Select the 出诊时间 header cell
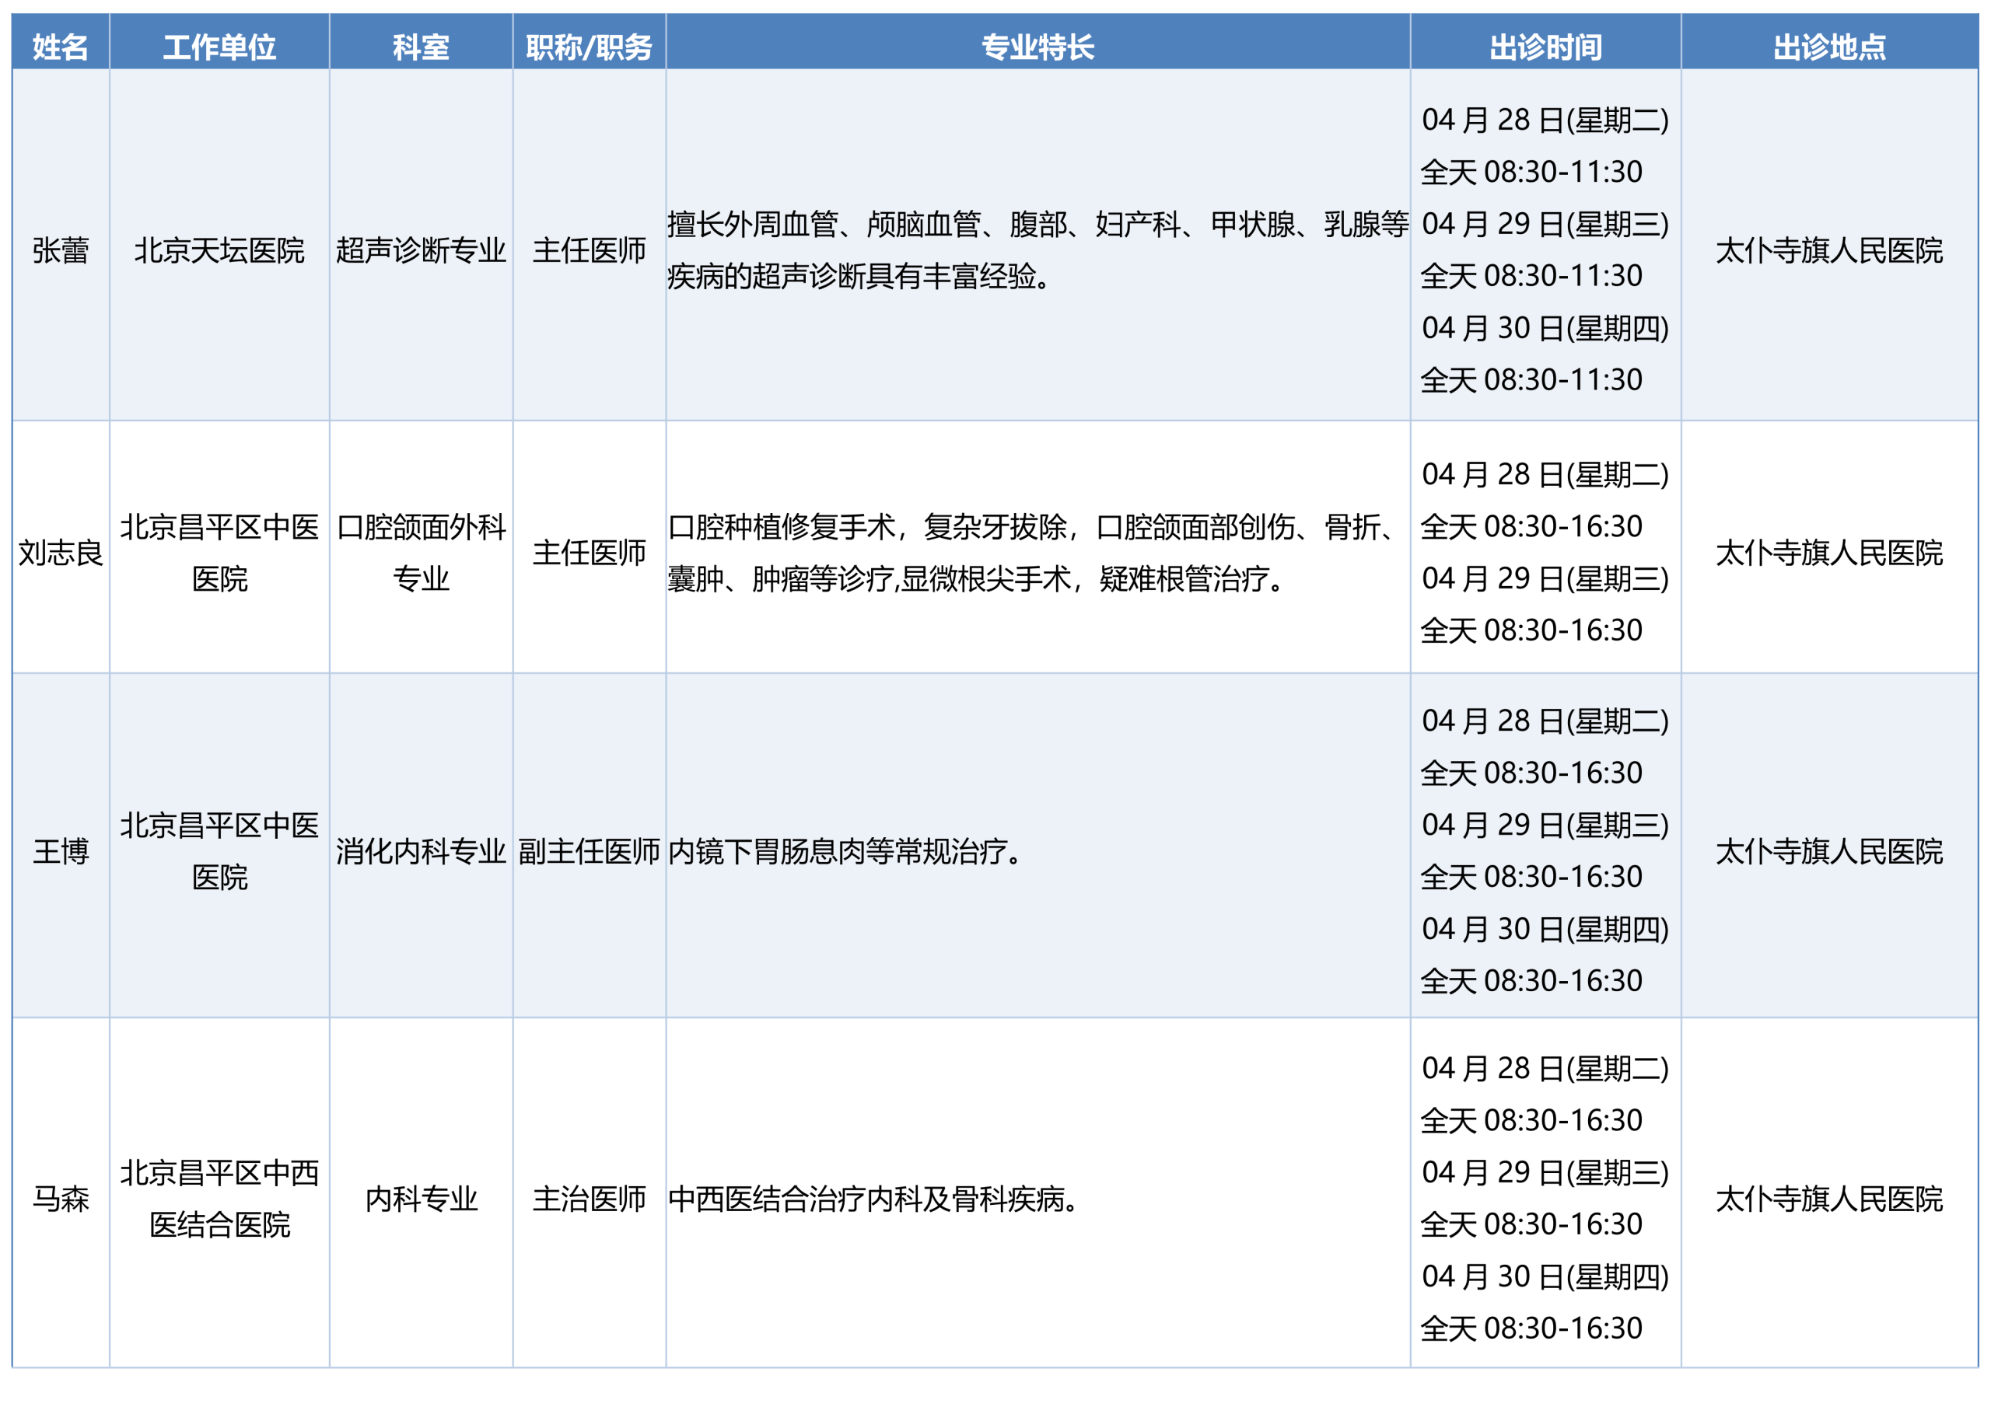Image resolution: width=1991 pixels, height=1407 pixels. [x=1545, y=46]
